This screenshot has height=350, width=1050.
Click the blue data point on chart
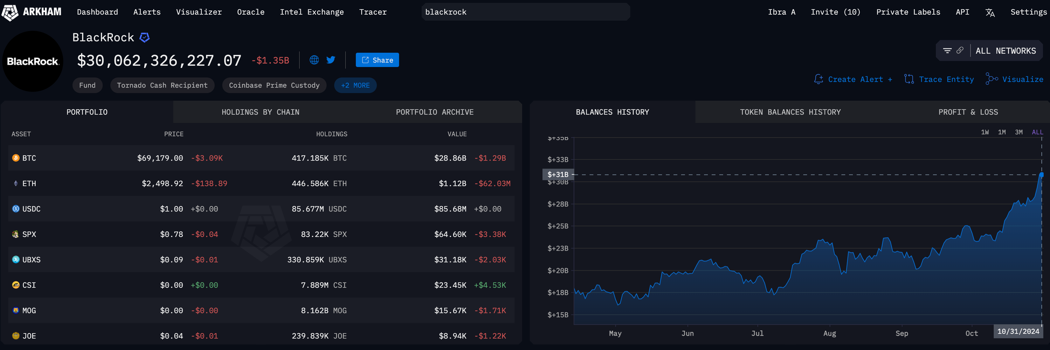[1041, 175]
